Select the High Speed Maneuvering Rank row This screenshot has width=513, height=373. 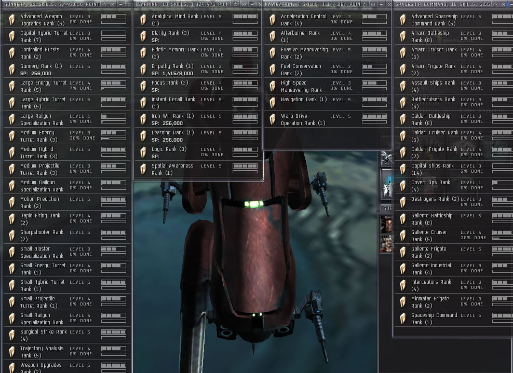(x=327, y=86)
